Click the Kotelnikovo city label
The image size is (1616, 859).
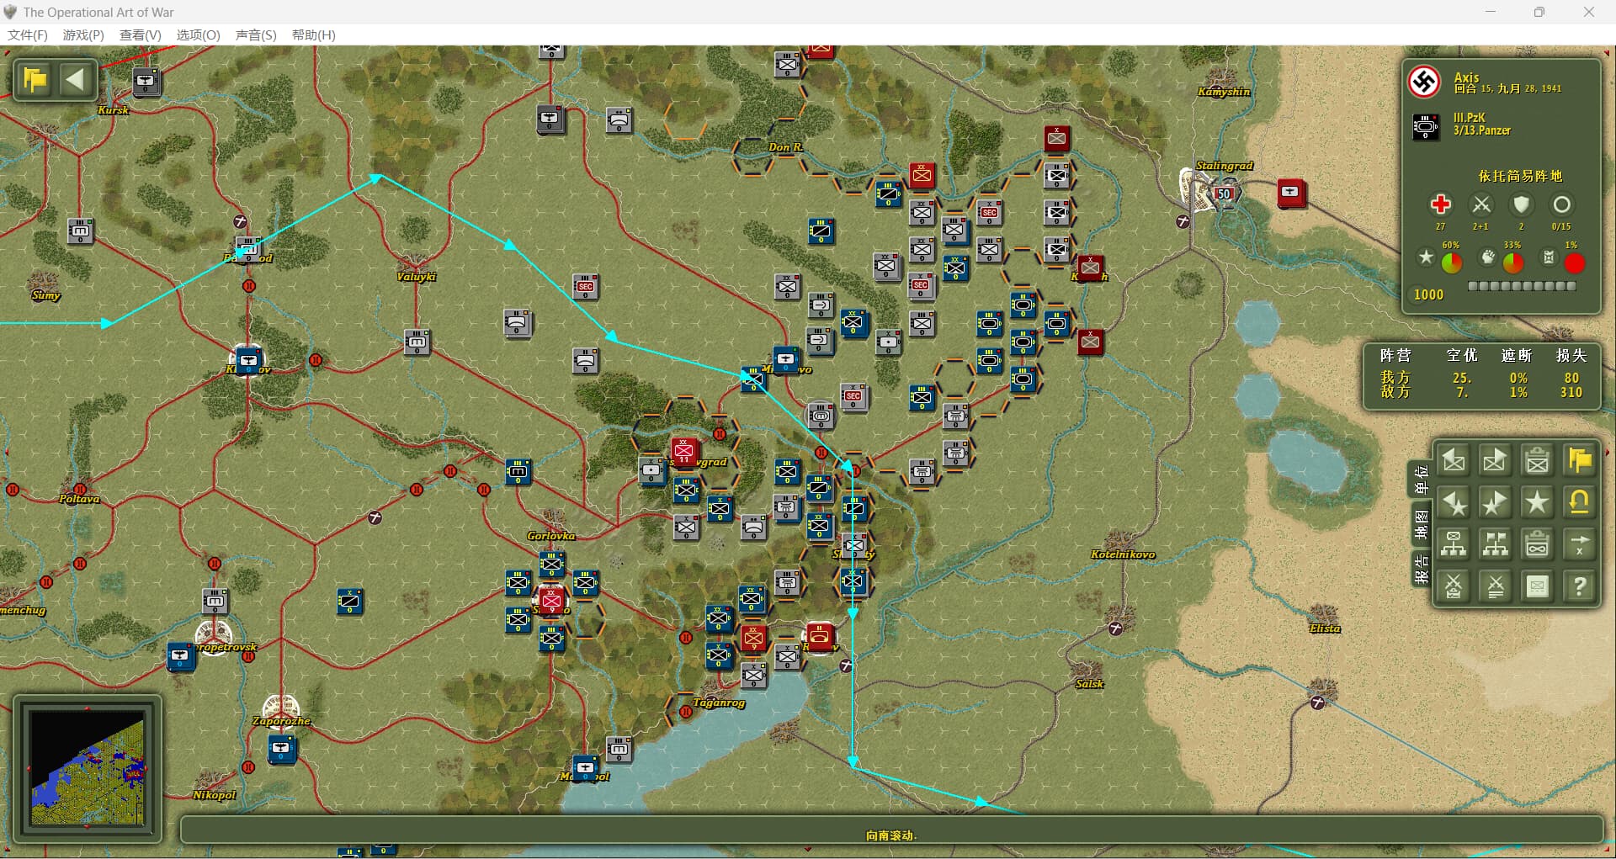coord(1123,554)
